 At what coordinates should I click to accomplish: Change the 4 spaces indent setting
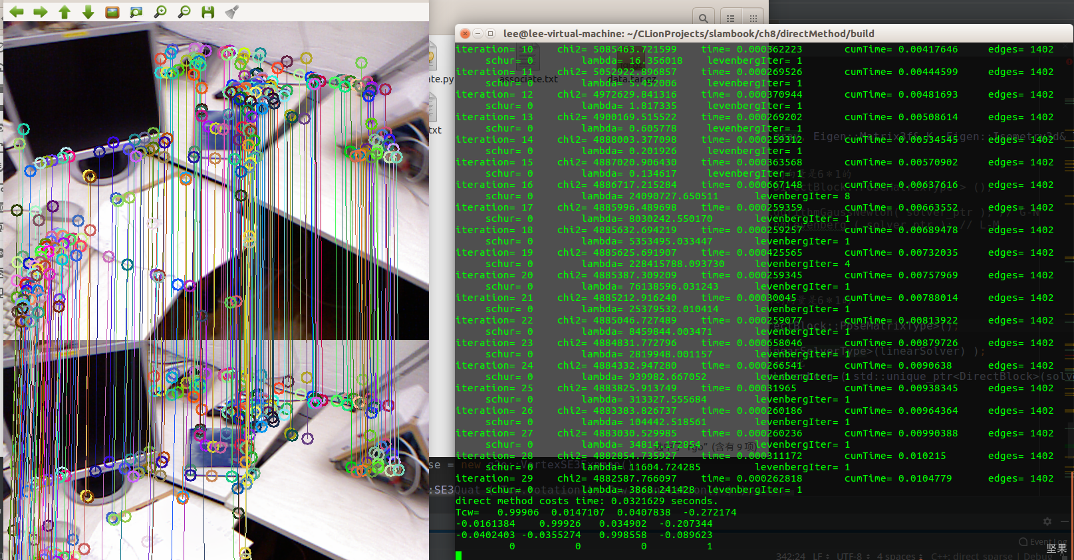[899, 556]
